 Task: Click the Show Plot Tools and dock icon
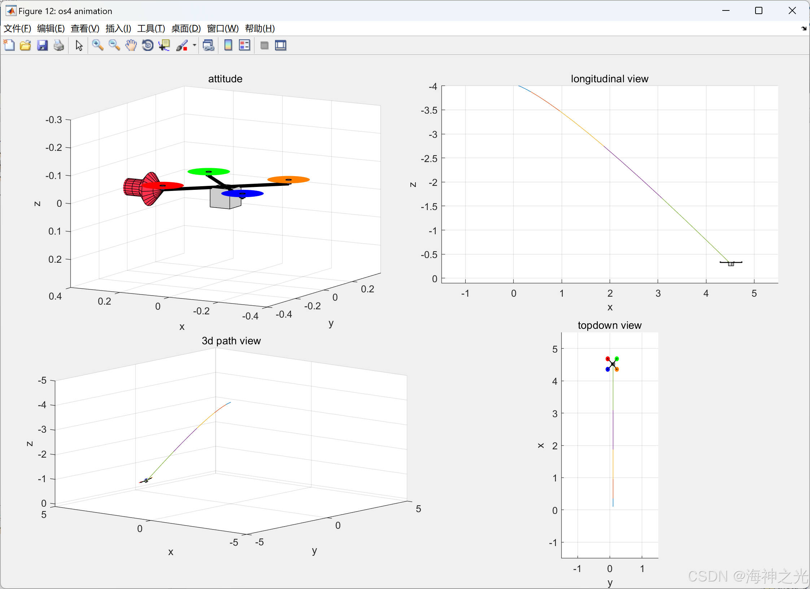(280, 45)
